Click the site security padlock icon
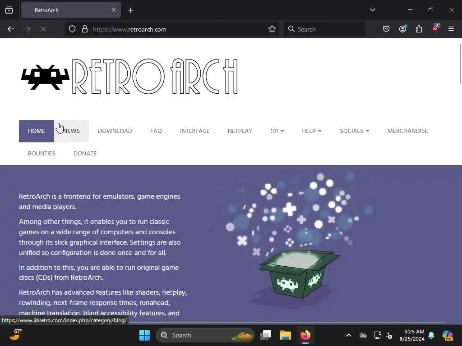The height and width of the screenshot is (346, 462). point(85,29)
